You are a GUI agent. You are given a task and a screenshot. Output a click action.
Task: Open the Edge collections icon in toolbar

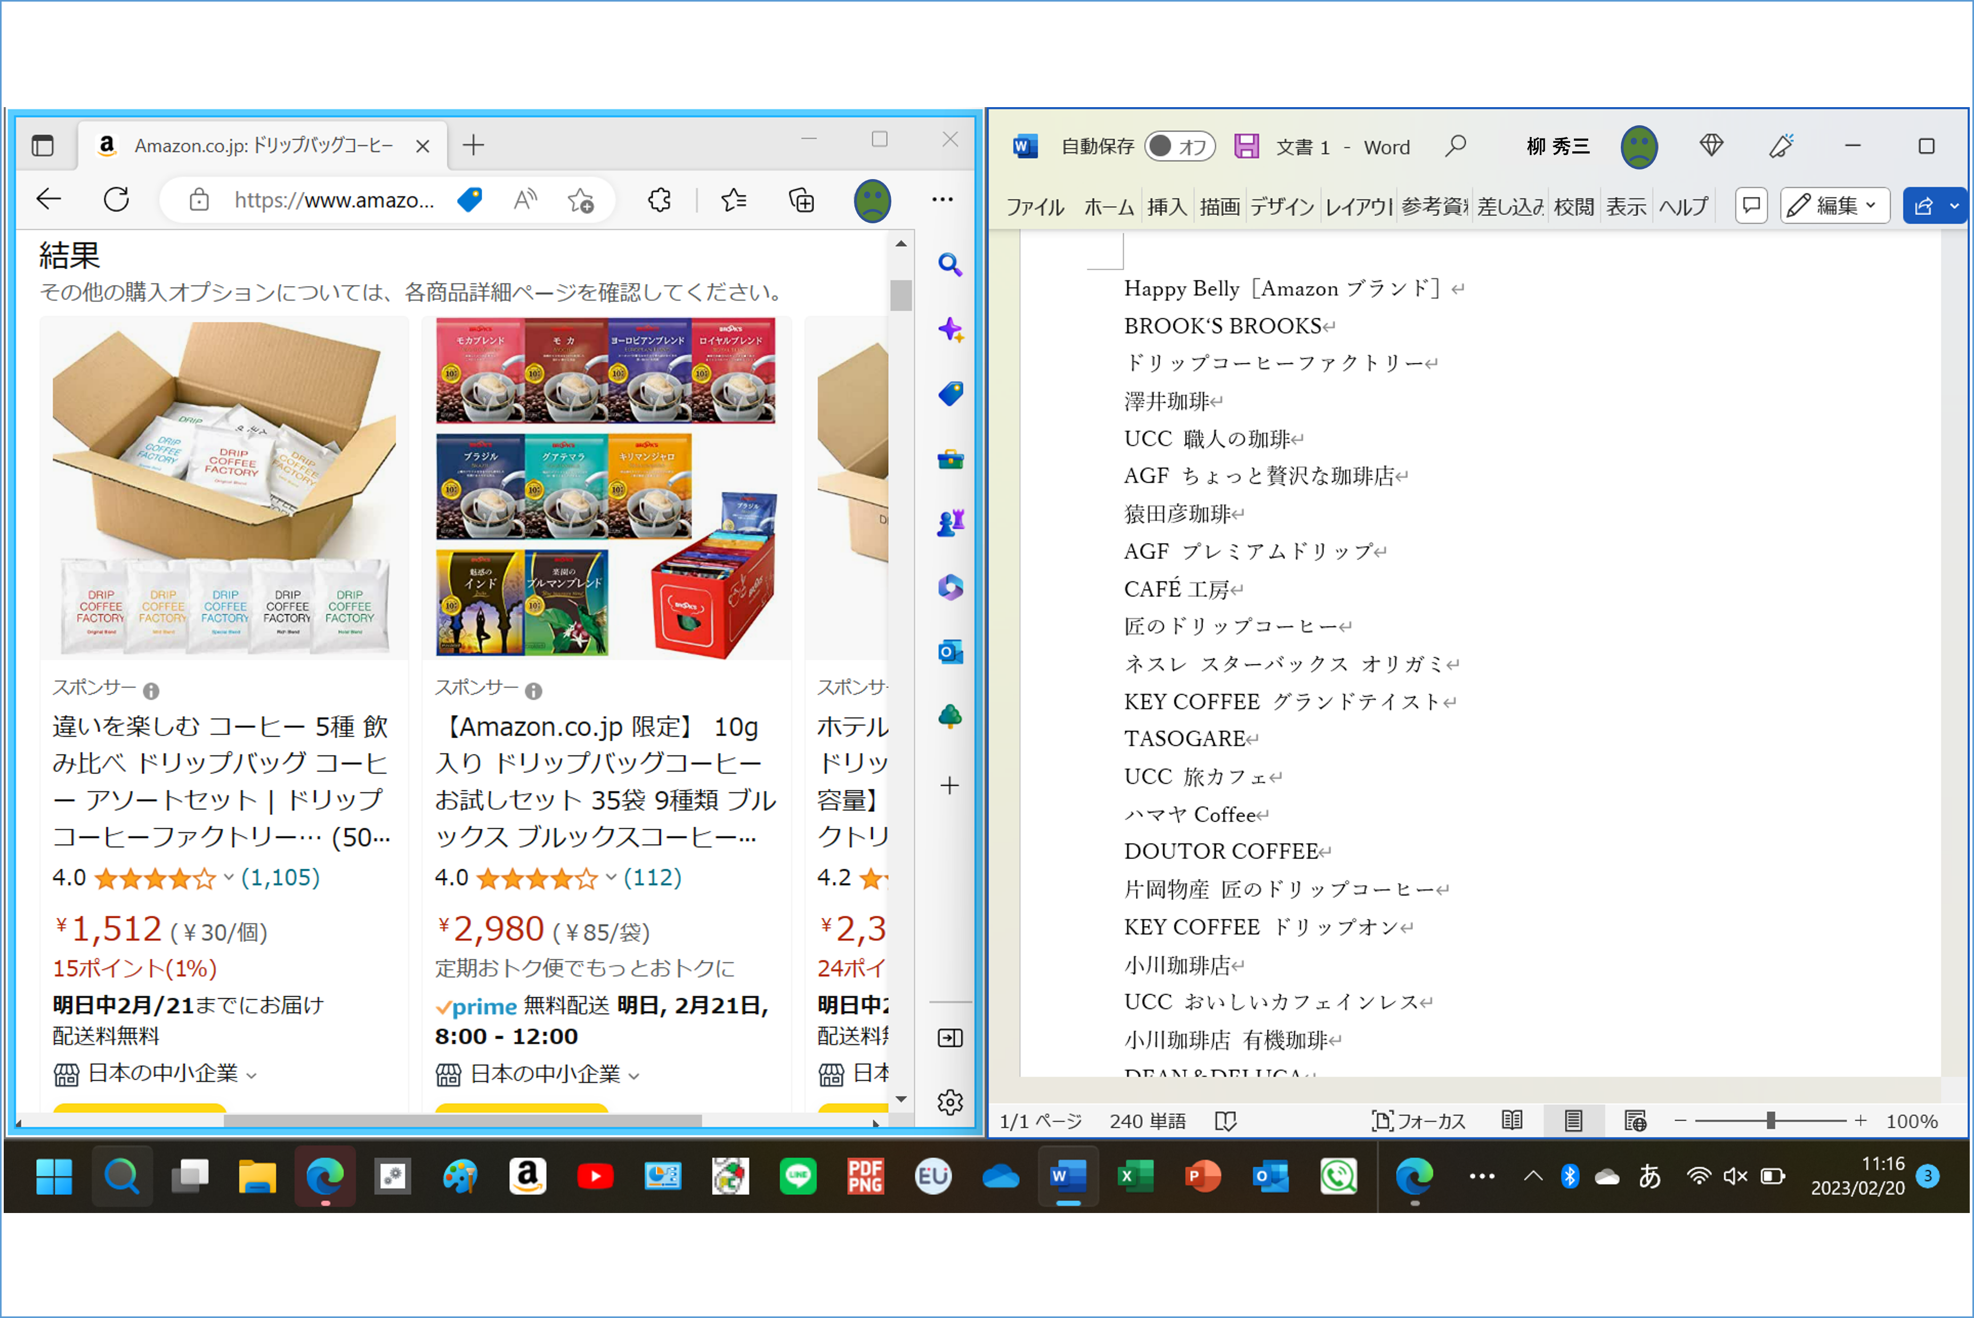coord(802,200)
